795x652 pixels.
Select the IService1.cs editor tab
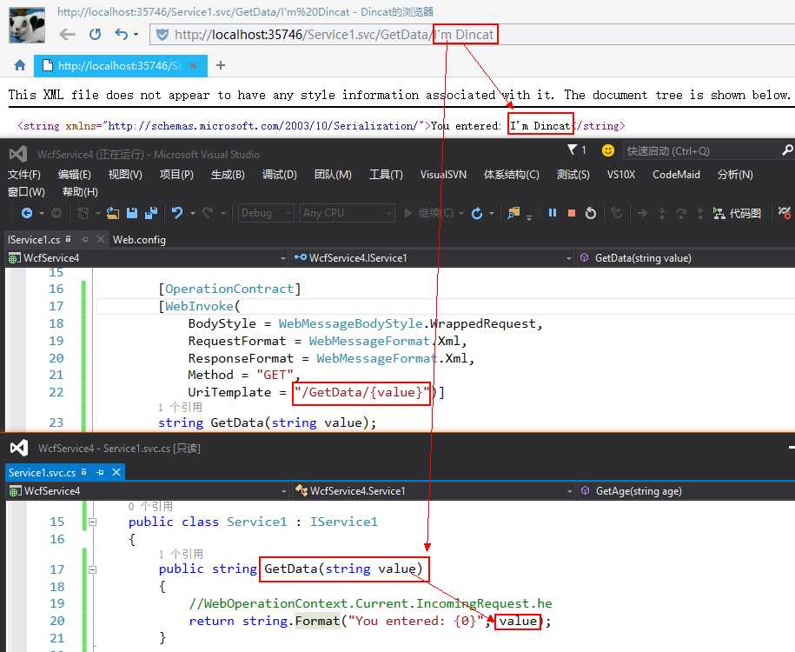34,239
